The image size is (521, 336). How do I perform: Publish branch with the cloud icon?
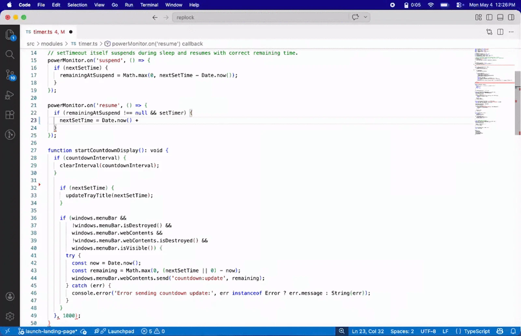pyautogui.click(x=84, y=331)
